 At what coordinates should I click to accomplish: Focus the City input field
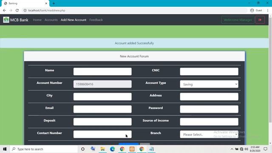click(102, 96)
